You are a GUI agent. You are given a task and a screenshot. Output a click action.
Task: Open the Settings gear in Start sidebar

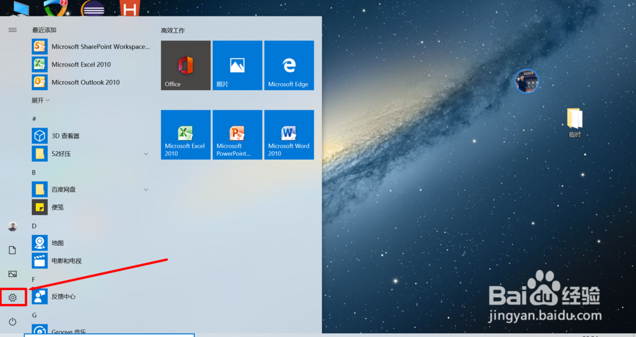click(13, 298)
